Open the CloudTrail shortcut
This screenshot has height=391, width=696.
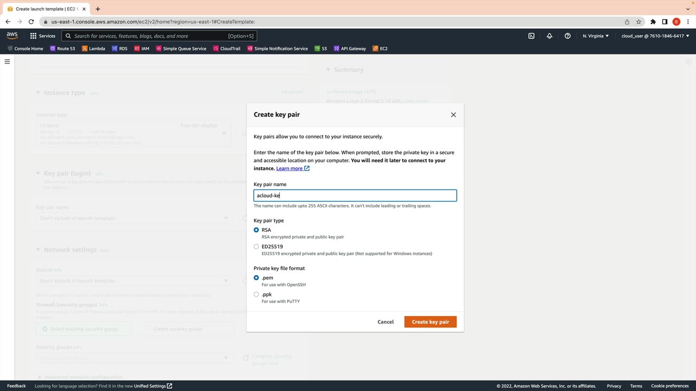[x=226, y=48]
